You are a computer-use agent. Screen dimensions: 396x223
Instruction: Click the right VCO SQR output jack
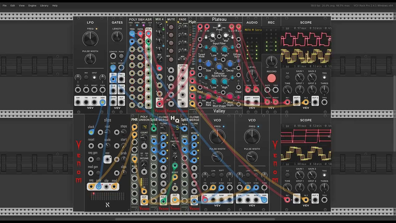click(264, 200)
